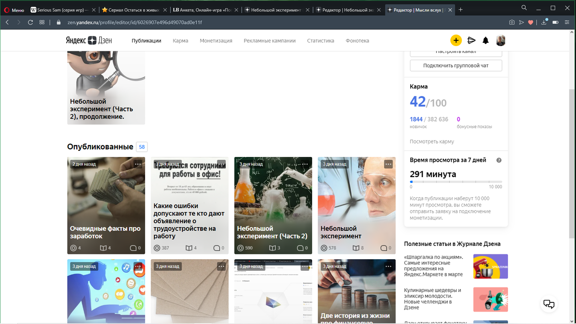
Task: Switch to Редактор | Небольшой tab
Action: 348,10
